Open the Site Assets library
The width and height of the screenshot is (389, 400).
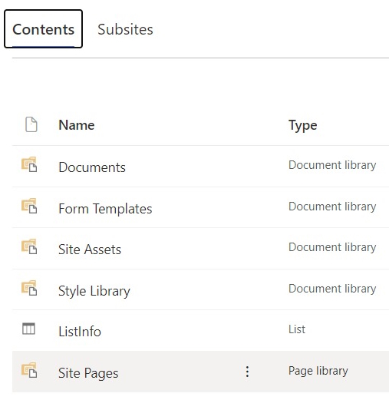click(90, 250)
